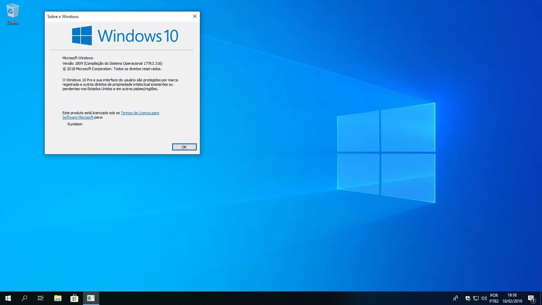The image size is (542, 305).
Task: Open Task View on the taskbar
Action: pos(41,298)
